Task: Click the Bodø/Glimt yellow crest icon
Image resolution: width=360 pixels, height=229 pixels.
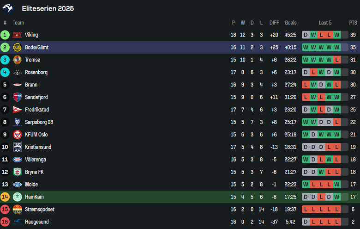Action: [17, 47]
